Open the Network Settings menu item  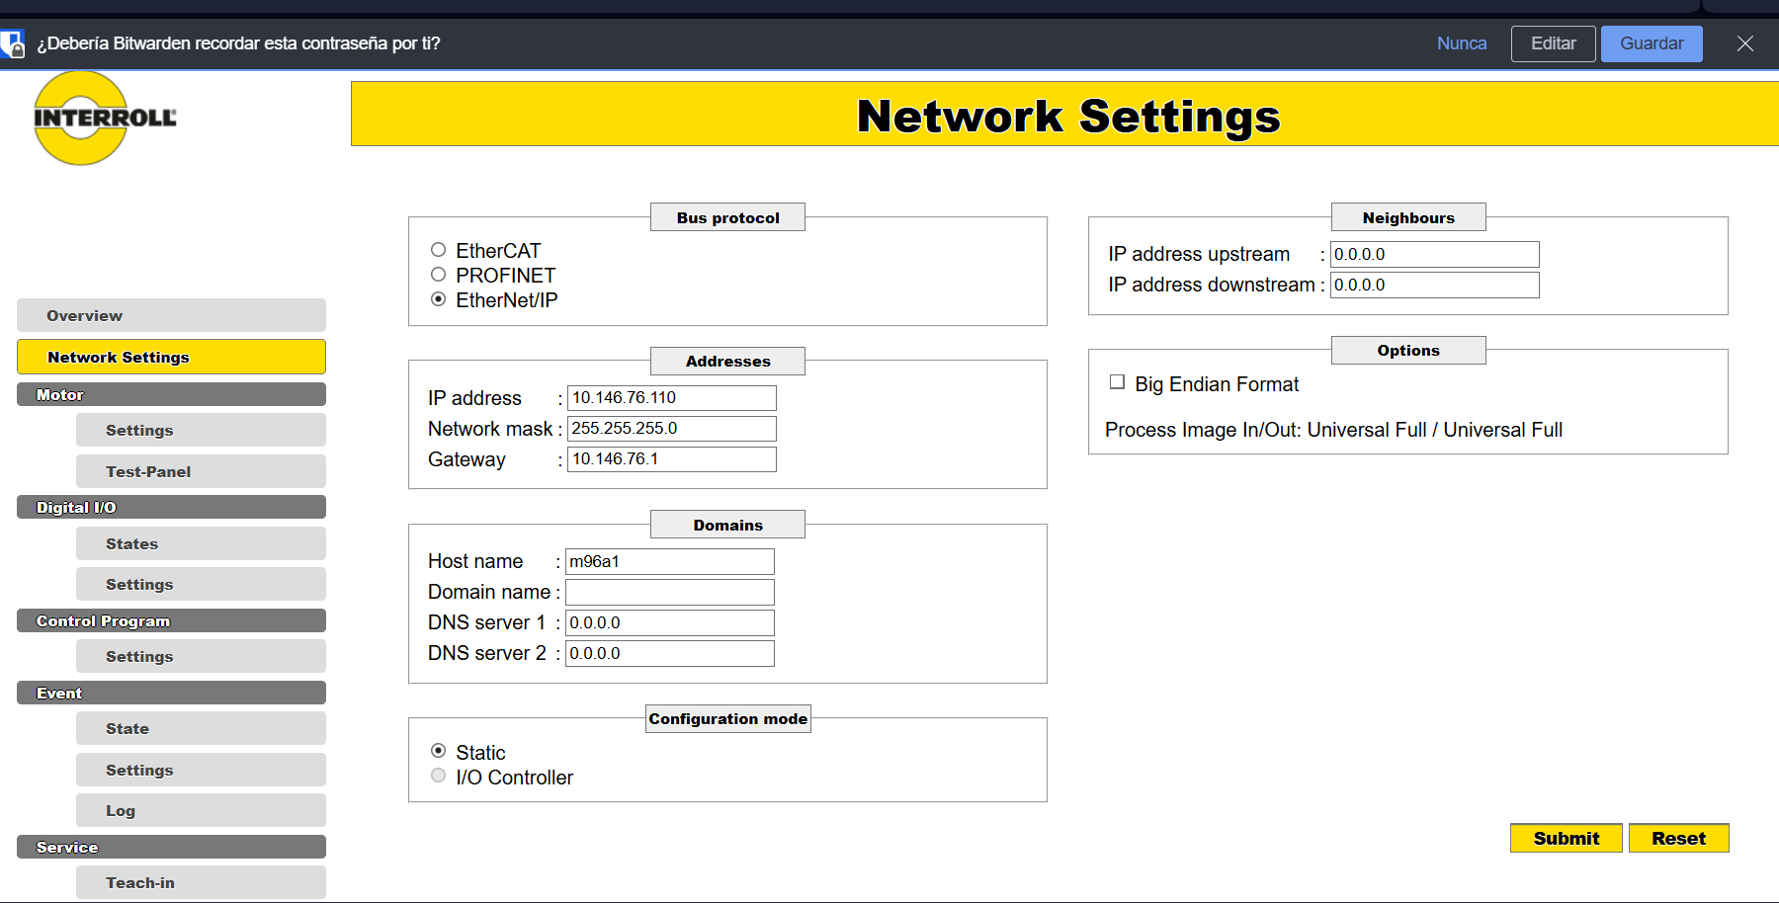pyautogui.click(x=171, y=357)
